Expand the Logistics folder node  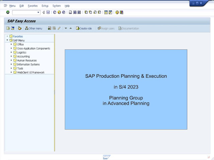point(11,52)
